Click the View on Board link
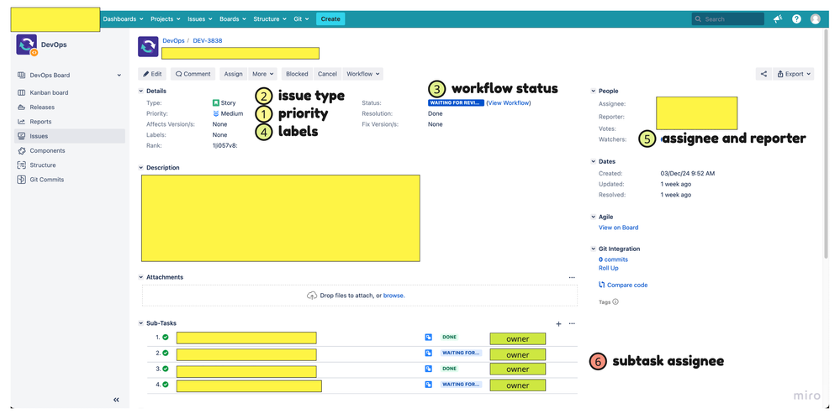840x419 pixels. click(618, 228)
